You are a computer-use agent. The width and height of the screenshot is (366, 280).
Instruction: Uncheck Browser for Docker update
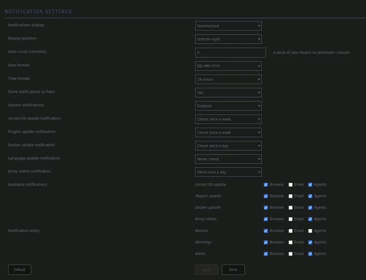[x=266, y=208]
